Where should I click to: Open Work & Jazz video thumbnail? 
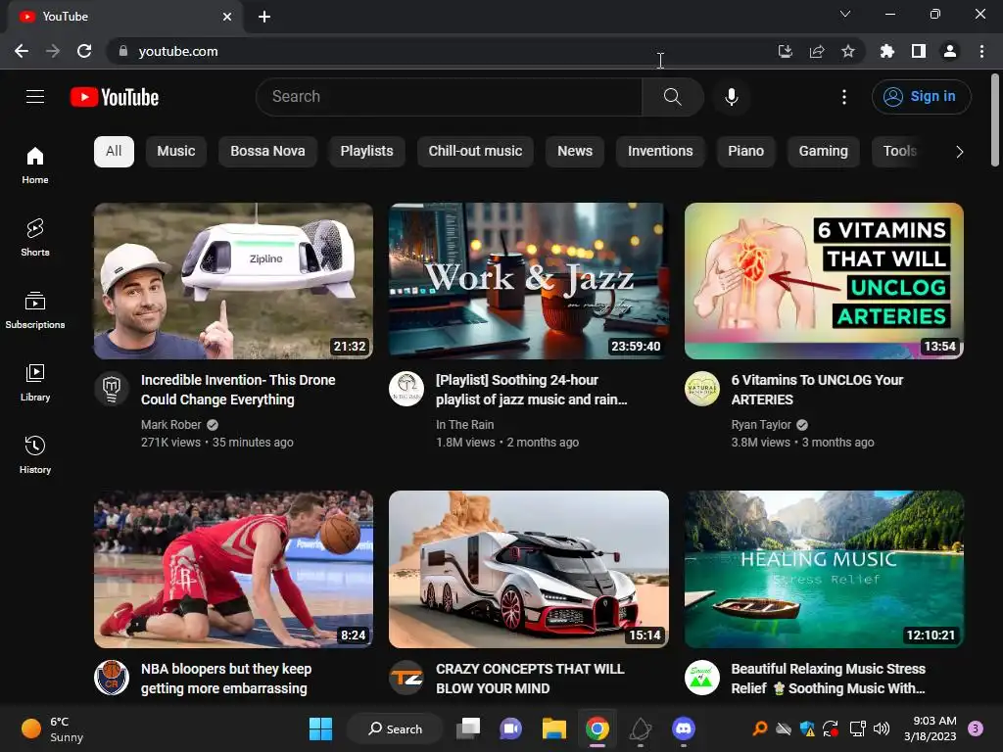pos(528,281)
